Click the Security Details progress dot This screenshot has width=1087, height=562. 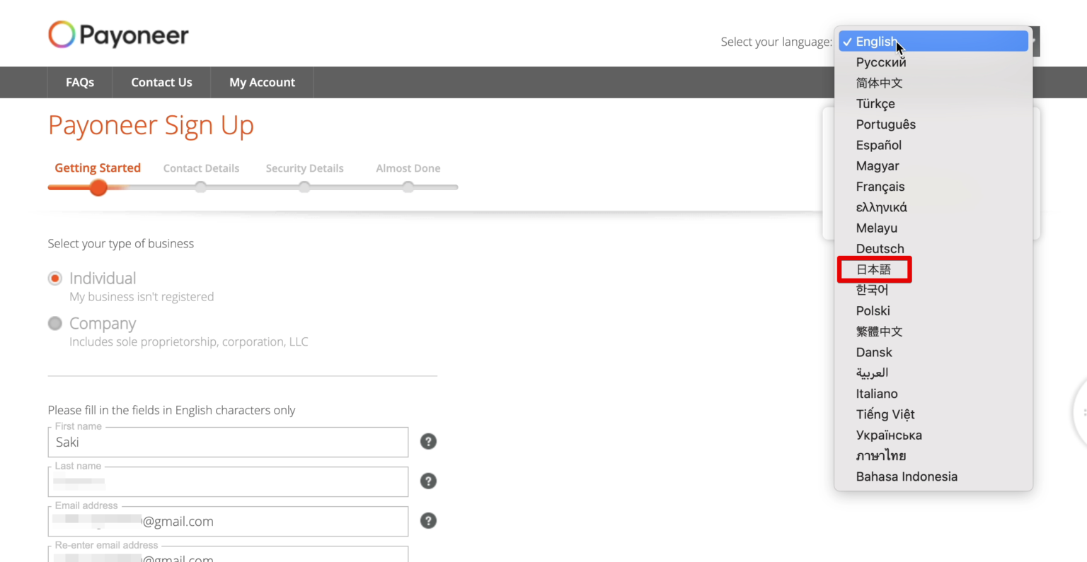pos(304,187)
